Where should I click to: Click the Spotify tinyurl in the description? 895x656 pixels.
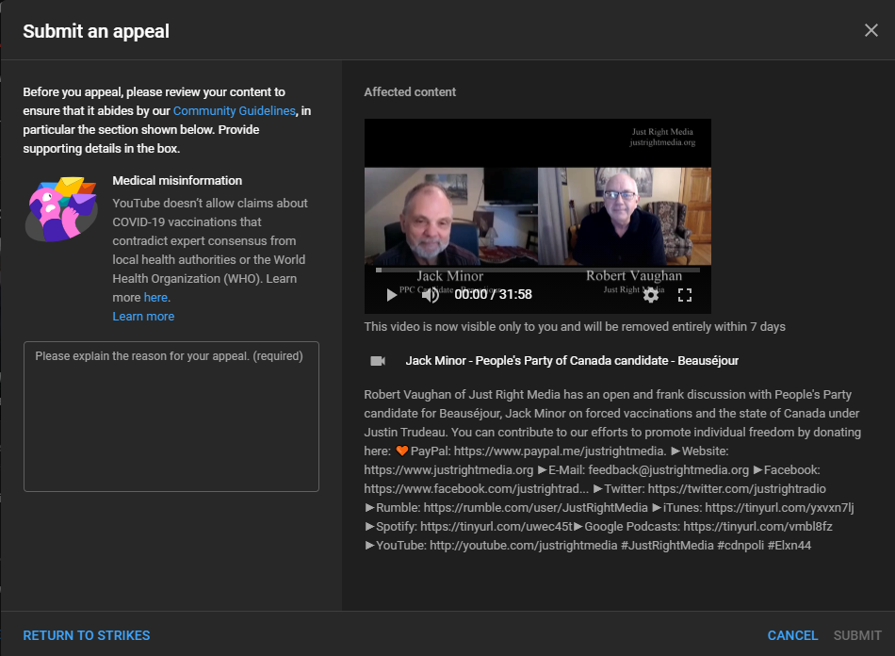pyautogui.click(x=496, y=526)
